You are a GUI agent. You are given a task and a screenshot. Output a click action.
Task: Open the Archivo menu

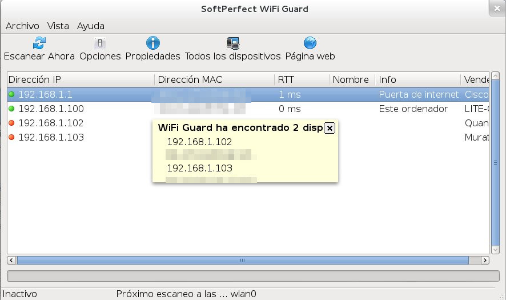22,26
